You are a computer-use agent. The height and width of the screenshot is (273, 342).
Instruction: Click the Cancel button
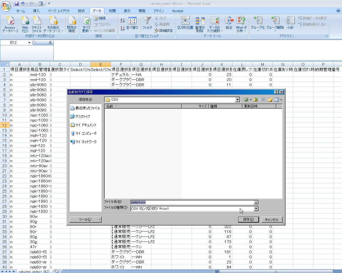pyautogui.click(x=272, y=220)
